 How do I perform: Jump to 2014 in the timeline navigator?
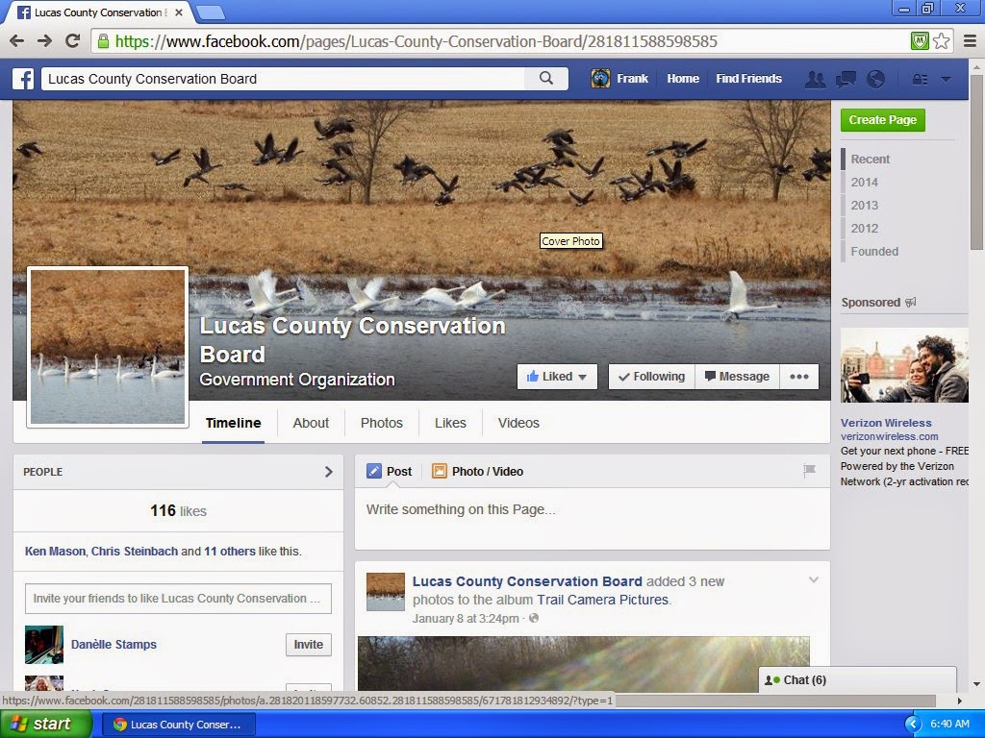click(865, 183)
